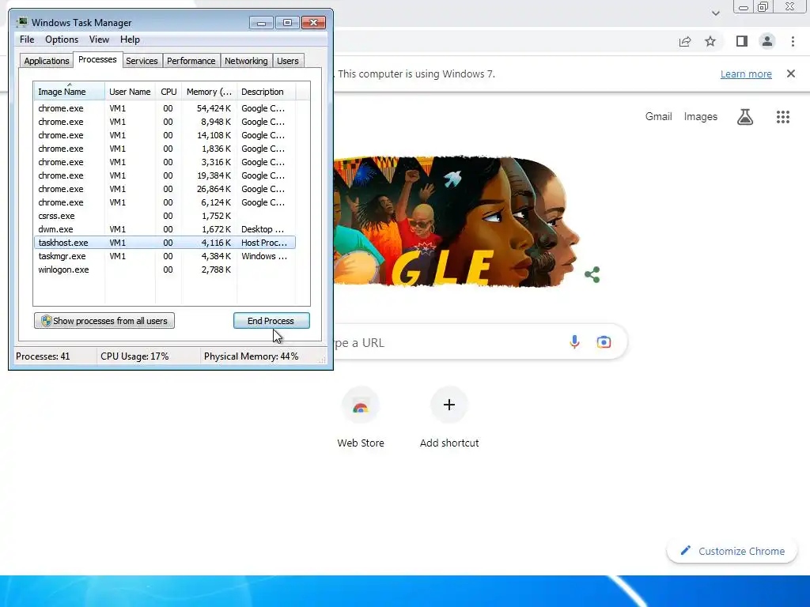This screenshot has width=810, height=607.
Task: Click the Customize Chrome pencil button
Action: (732, 551)
